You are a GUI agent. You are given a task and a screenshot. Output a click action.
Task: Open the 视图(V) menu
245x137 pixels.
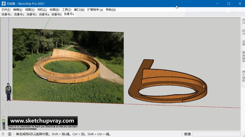coord(30,10)
